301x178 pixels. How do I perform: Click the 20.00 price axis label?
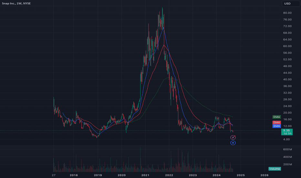coord(287,113)
